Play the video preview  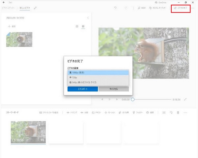tap(110, 99)
